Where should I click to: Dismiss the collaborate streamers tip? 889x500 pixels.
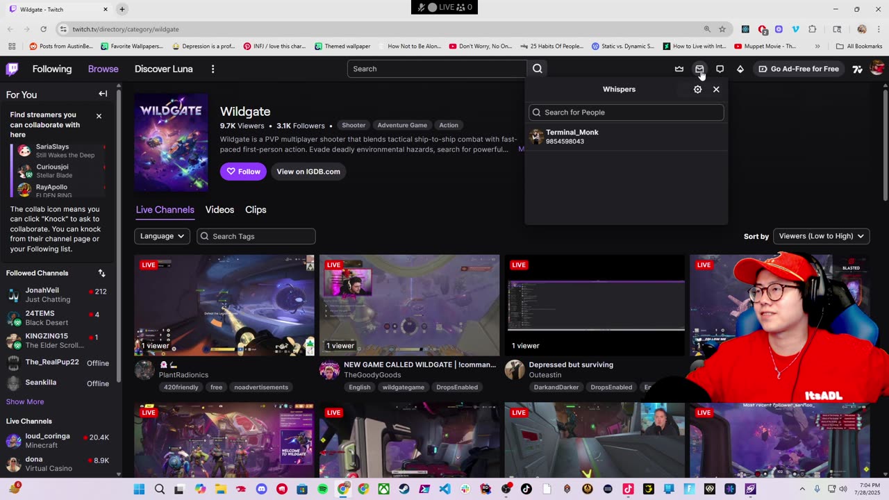[x=99, y=116]
